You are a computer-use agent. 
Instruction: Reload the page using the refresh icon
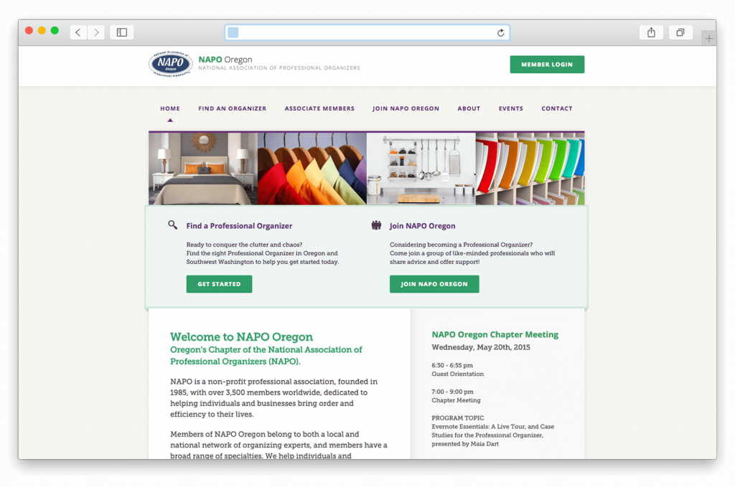[500, 32]
